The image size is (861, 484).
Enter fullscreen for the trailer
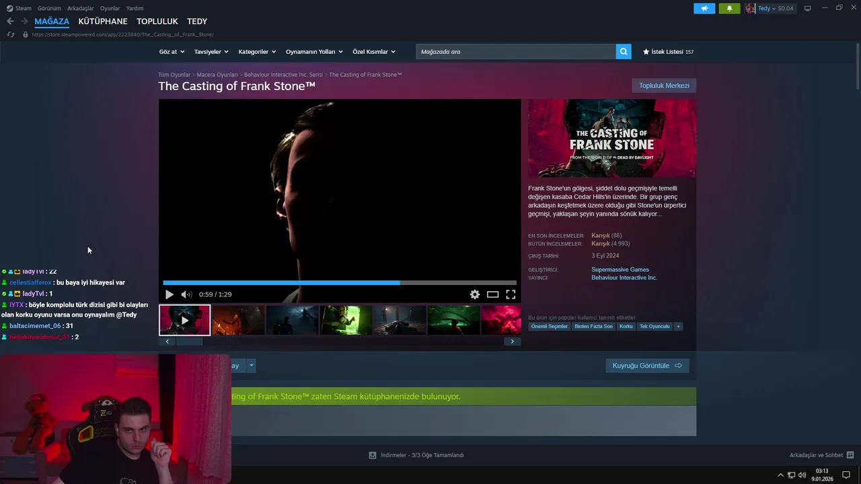511,294
